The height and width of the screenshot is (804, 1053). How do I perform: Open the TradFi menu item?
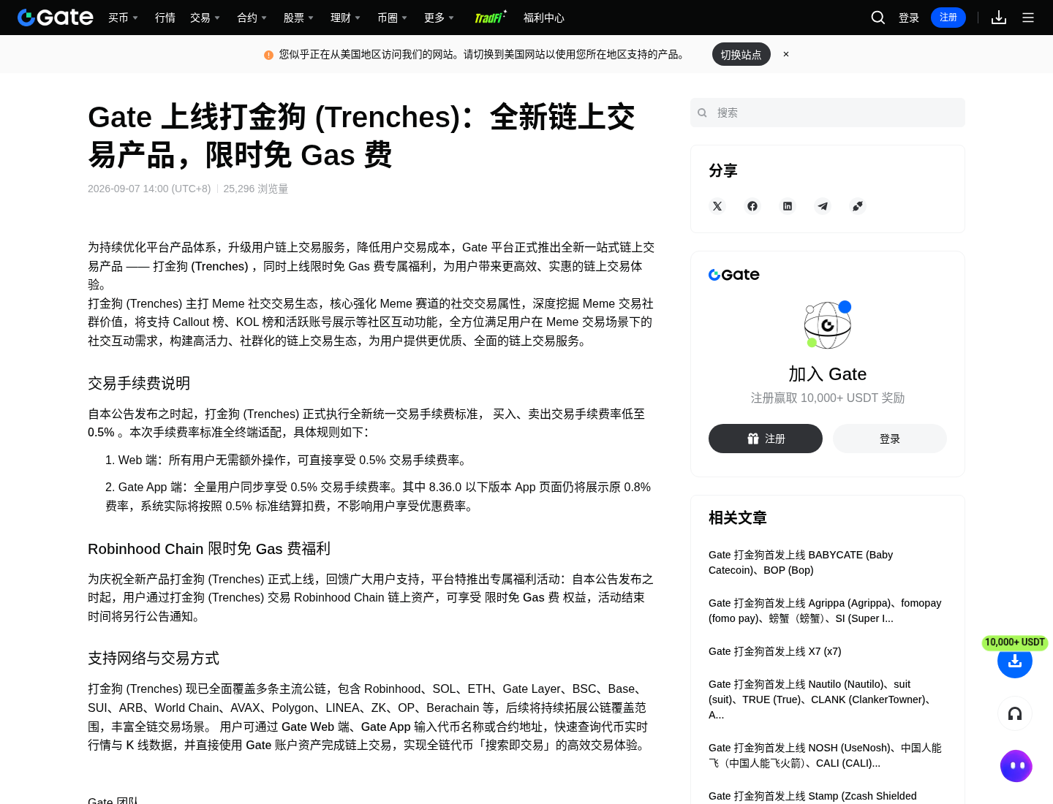(x=490, y=18)
